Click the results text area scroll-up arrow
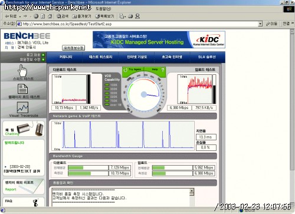Image resolution: width=295 pixels, height=214 pixels. point(192,190)
